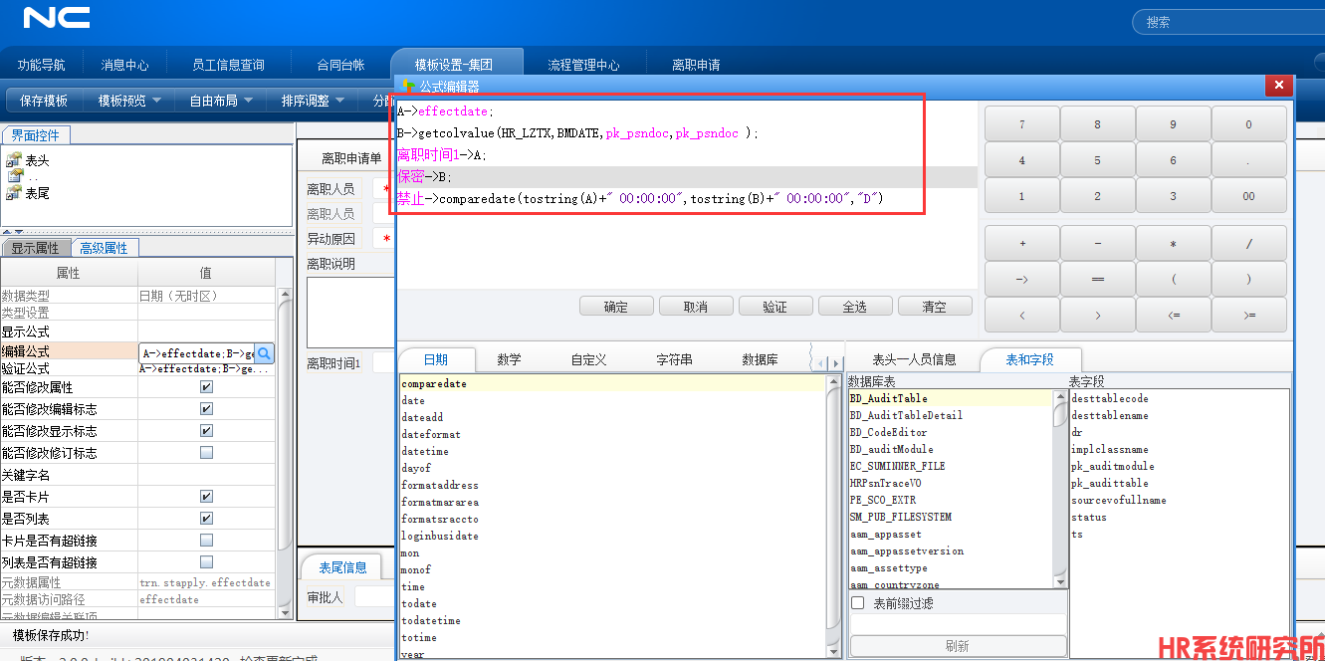
Task: Toggle the 表前缀过滤 checkbox
Action: tap(858, 603)
